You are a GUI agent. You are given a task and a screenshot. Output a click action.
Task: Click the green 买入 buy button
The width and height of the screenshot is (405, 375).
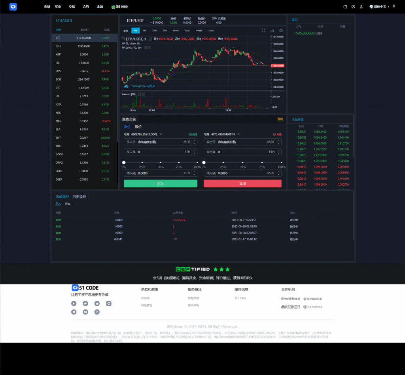pyautogui.click(x=160, y=184)
